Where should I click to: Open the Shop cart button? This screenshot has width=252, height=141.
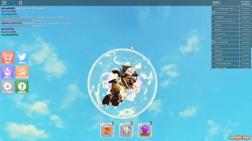pyautogui.click(x=7, y=58)
